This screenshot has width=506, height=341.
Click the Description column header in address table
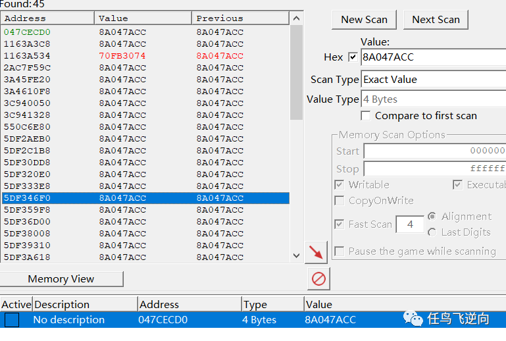tap(85, 305)
